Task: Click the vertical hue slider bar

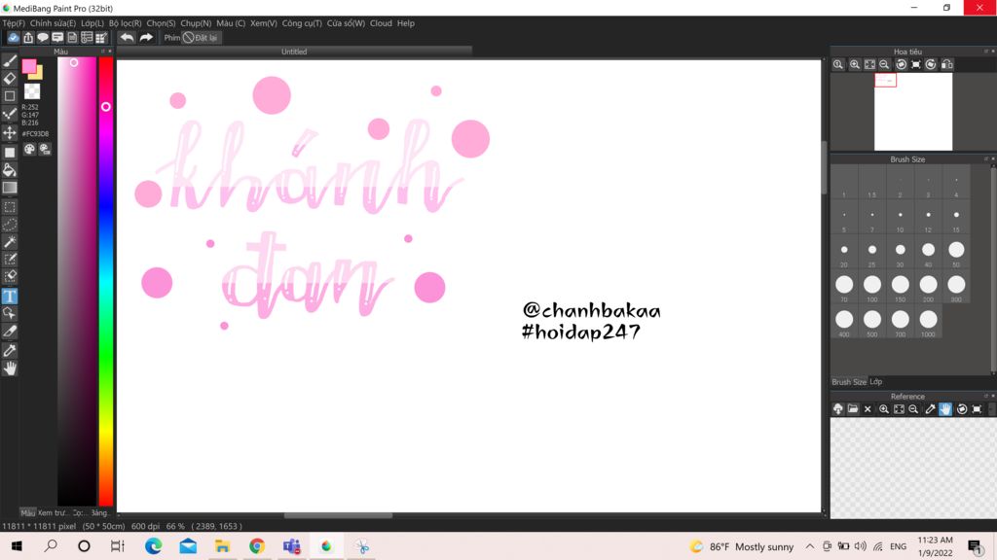Action: coord(105,281)
